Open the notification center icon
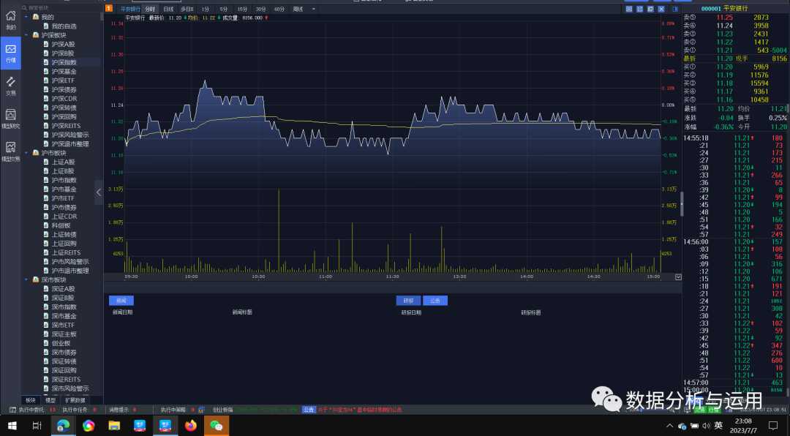Screen dimensions: 790x436 click(x=773, y=426)
